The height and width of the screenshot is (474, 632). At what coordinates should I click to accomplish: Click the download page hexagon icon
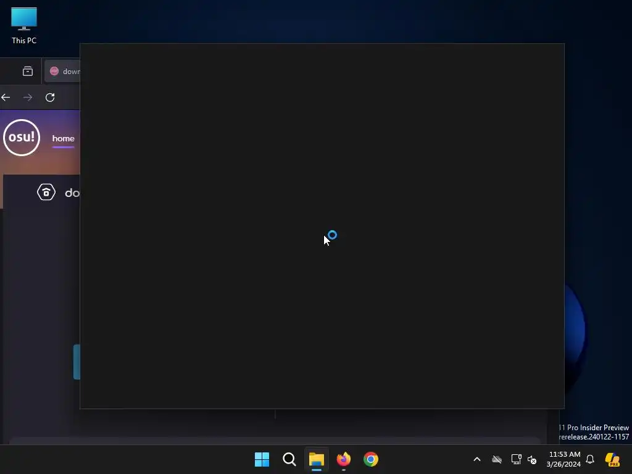click(46, 193)
